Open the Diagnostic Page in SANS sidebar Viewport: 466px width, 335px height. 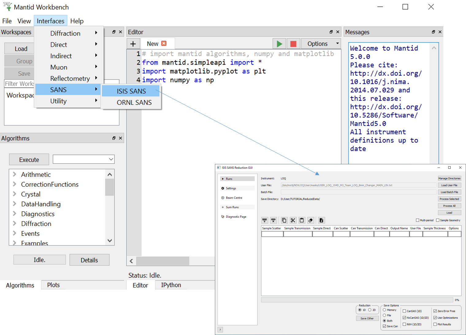tap(237, 217)
